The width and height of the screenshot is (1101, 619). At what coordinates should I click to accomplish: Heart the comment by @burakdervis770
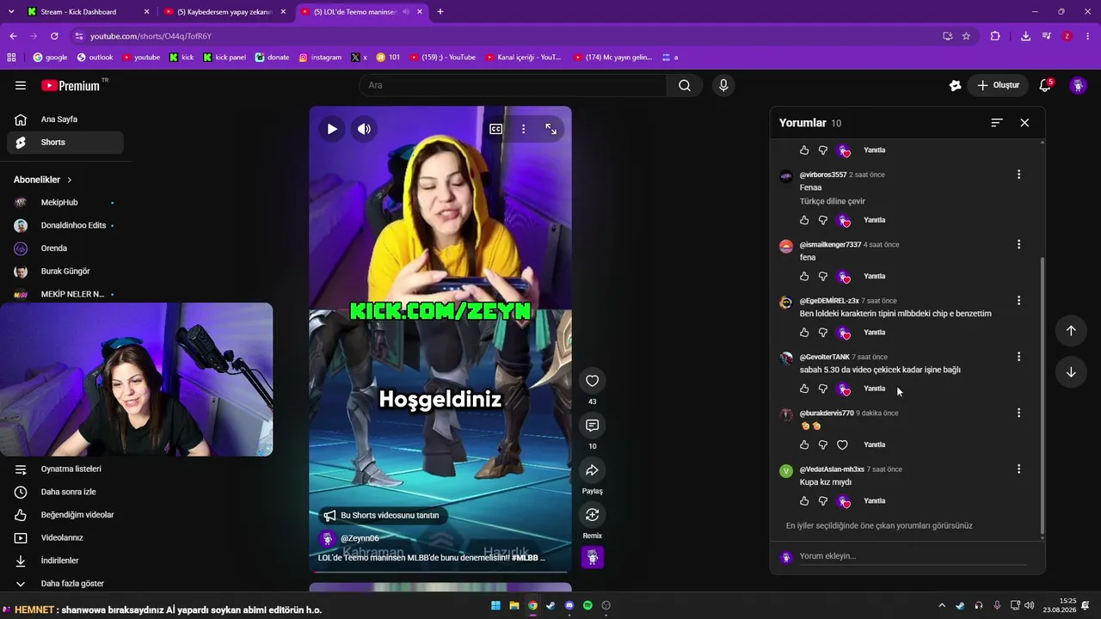(x=843, y=444)
